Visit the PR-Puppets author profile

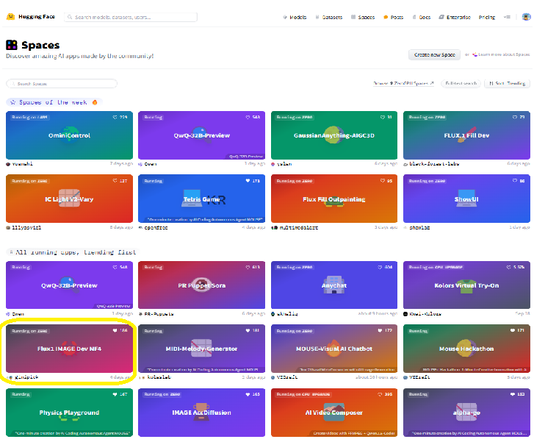click(x=159, y=314)
